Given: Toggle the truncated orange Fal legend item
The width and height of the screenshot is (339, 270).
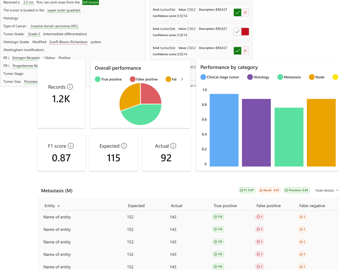Looking at the screenshot, I should (x=171, y=79).
